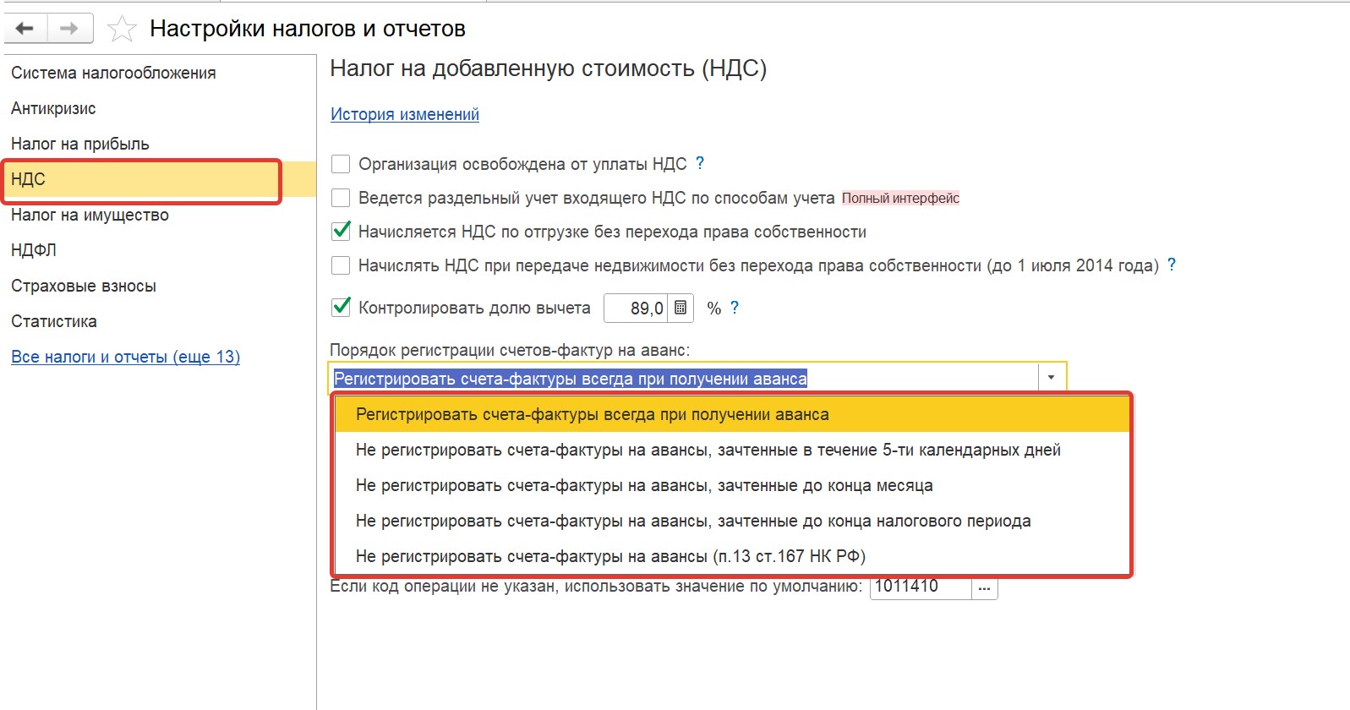
Task: Open 'Налог на имущество' section
Action: click(90, 215)
